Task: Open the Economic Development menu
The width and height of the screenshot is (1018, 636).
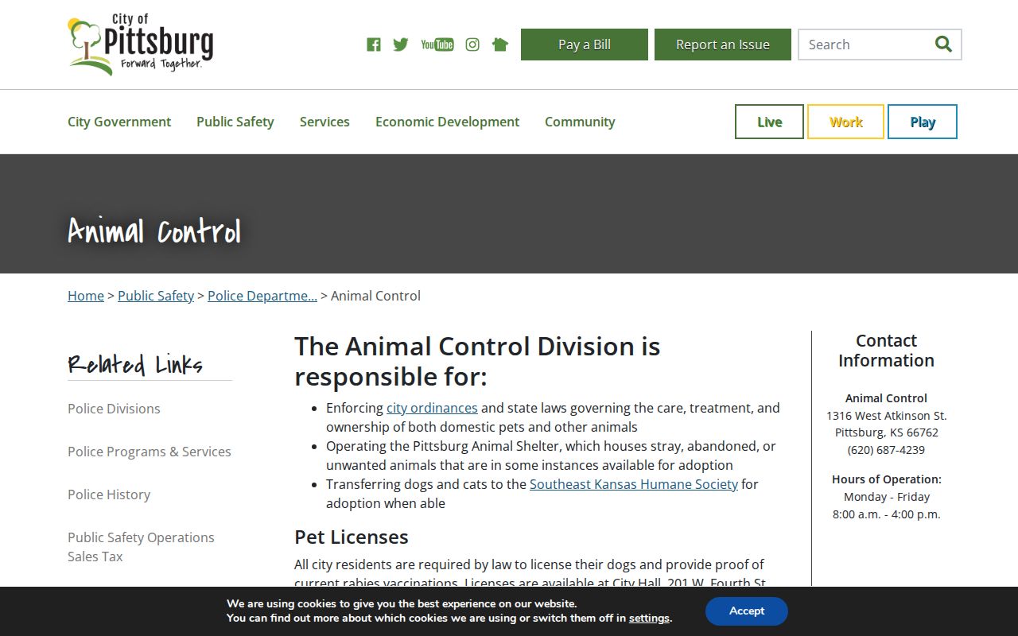Action: point(447,122)
